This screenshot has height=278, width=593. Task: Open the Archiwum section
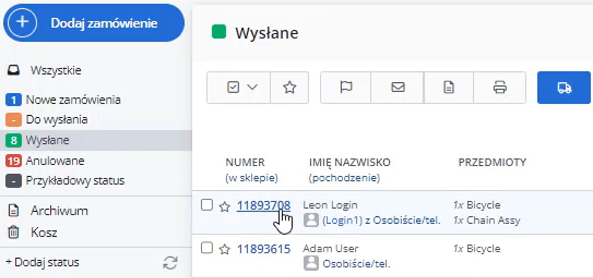[59, 211]
